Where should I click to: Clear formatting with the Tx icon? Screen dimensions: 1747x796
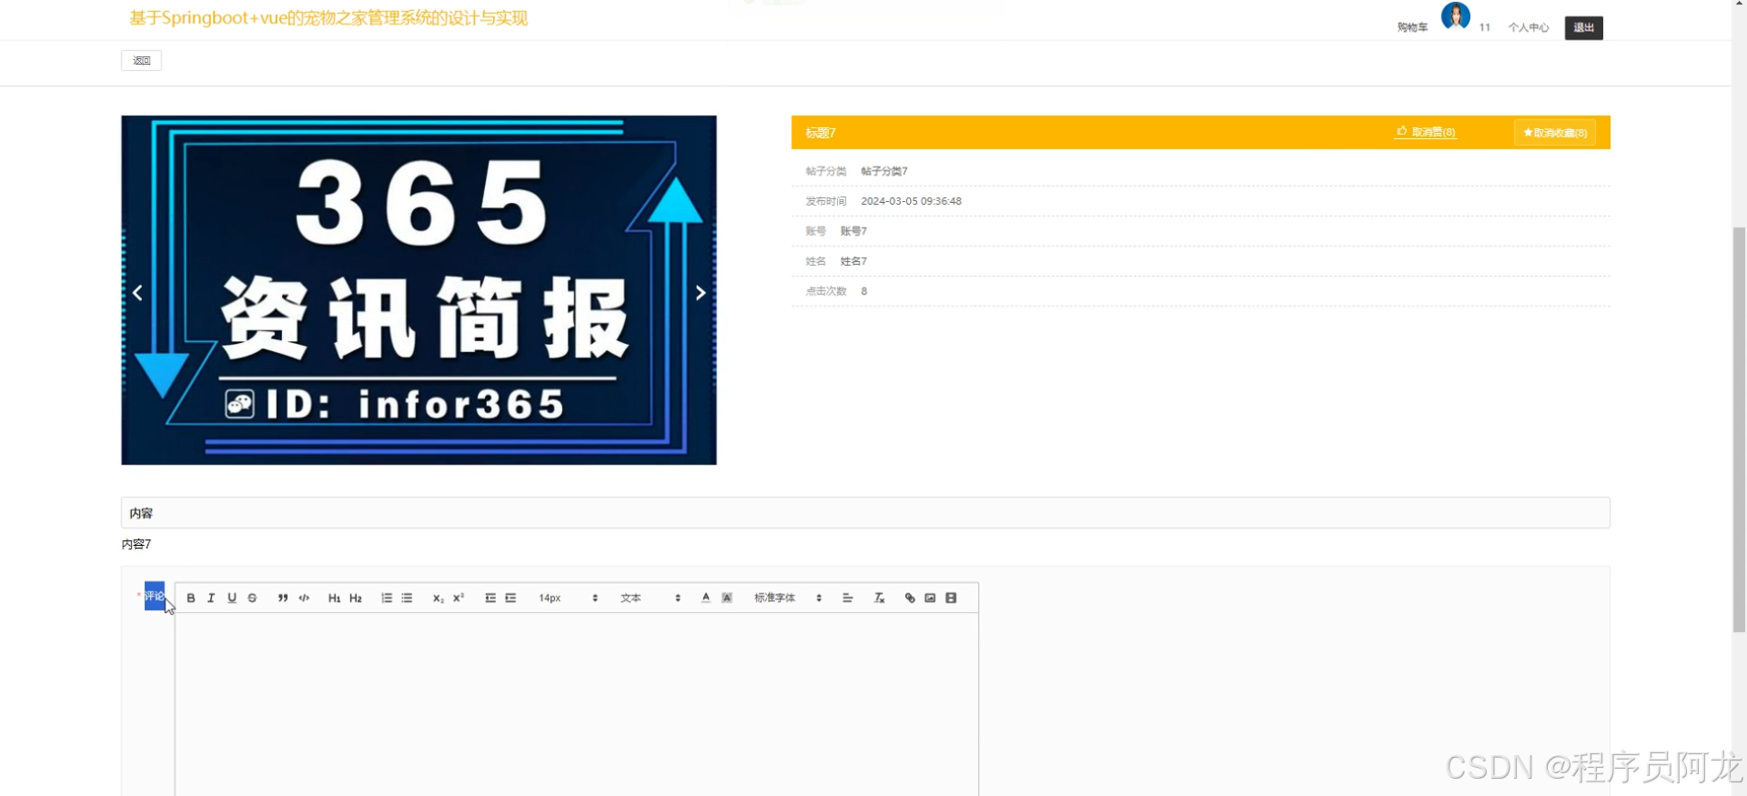pyautogui.click(x=879, y=598)
